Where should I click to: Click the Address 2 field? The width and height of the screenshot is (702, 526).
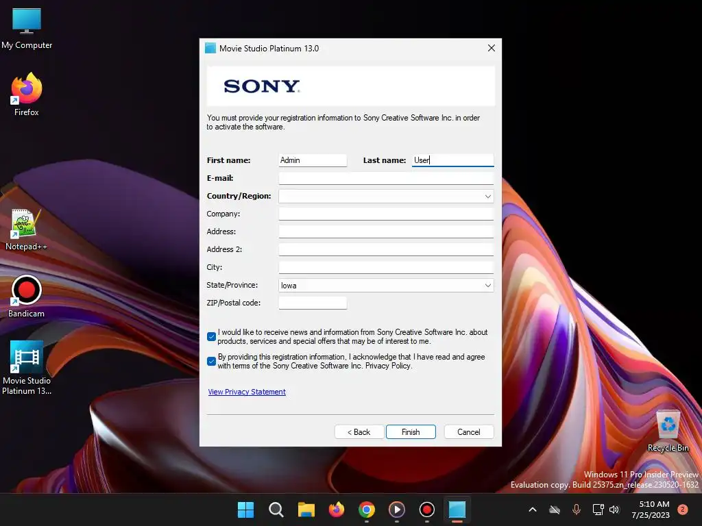coord(386,249)
